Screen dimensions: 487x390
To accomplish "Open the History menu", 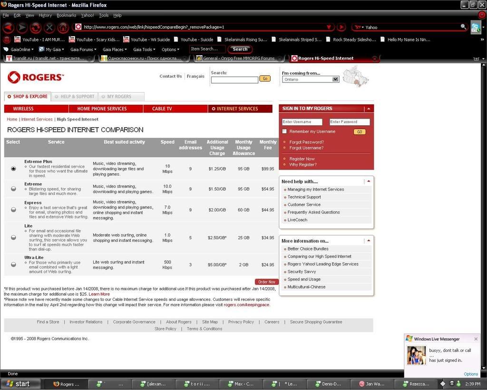I will (45, 15).
